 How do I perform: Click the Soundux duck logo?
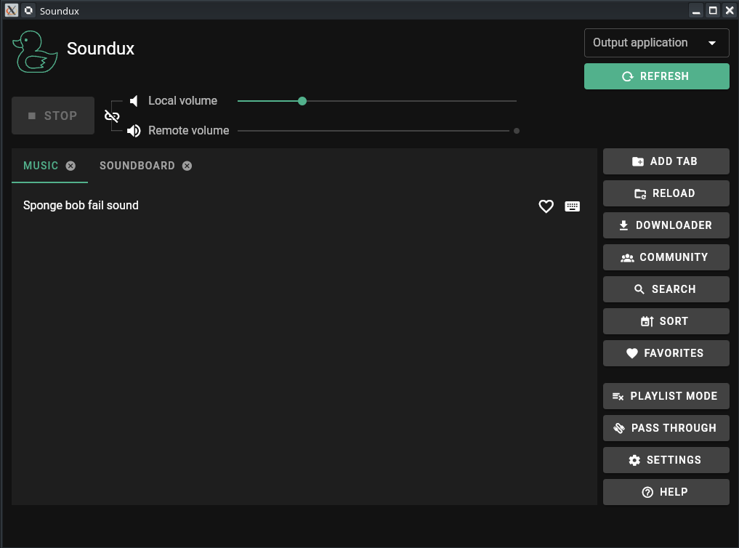35,52
